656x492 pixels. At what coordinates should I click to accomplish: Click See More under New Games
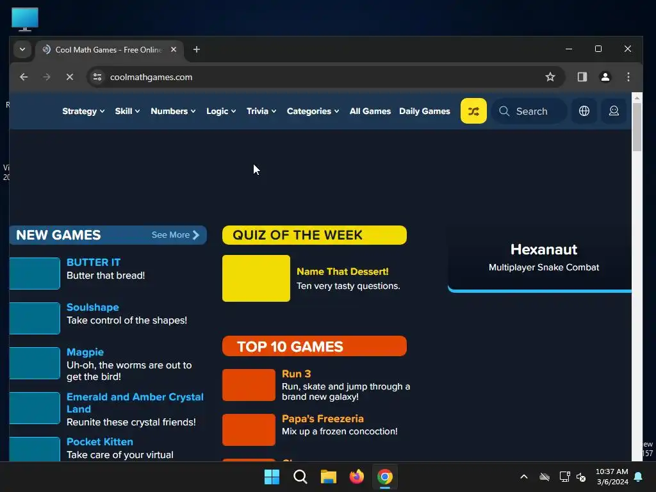click(176, 235)
